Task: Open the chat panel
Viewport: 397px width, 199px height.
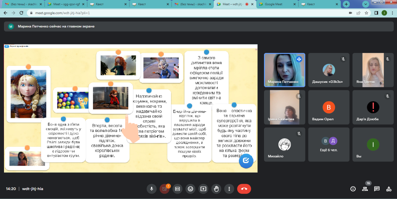Action: [376, 189]
